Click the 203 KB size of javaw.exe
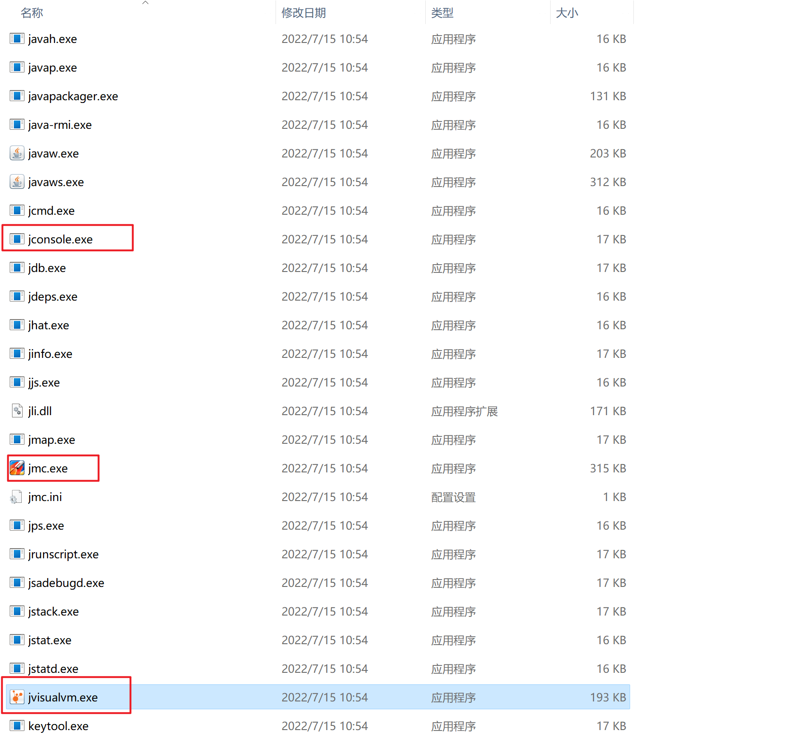This screenshot has width=803, height=737. [x=608, y=153]
